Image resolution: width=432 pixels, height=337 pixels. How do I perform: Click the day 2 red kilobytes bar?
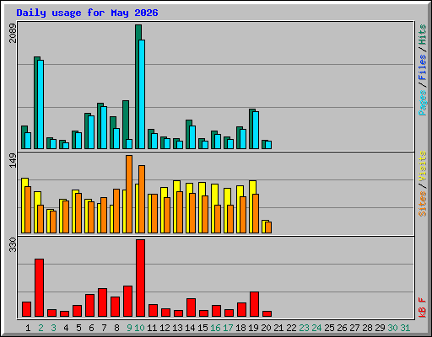40,288
